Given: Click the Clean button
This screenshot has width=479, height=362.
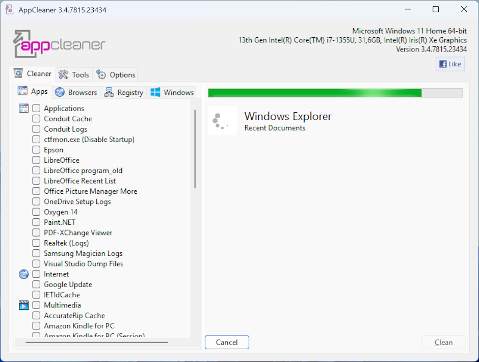Looking at the screenshot, I should (443, 343).
